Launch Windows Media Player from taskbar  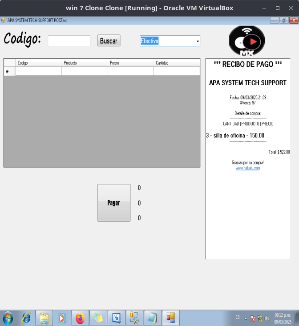tap(62, 318)
